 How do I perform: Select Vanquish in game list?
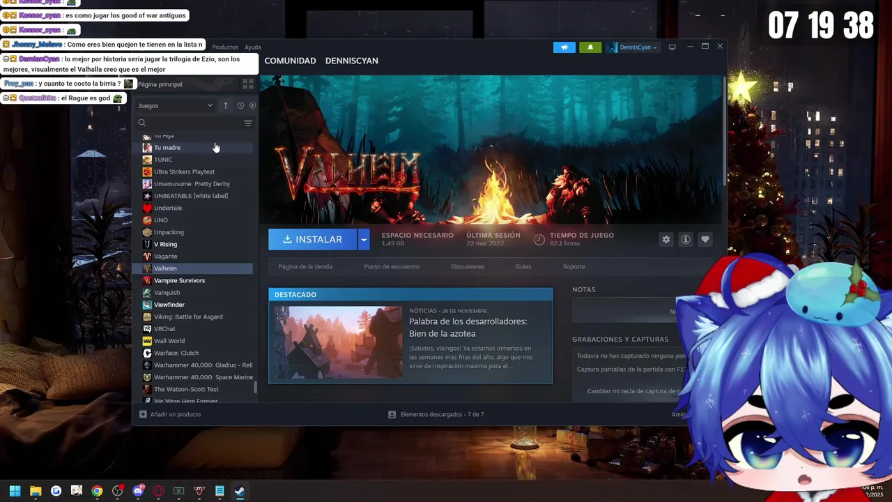coord(192,292)
